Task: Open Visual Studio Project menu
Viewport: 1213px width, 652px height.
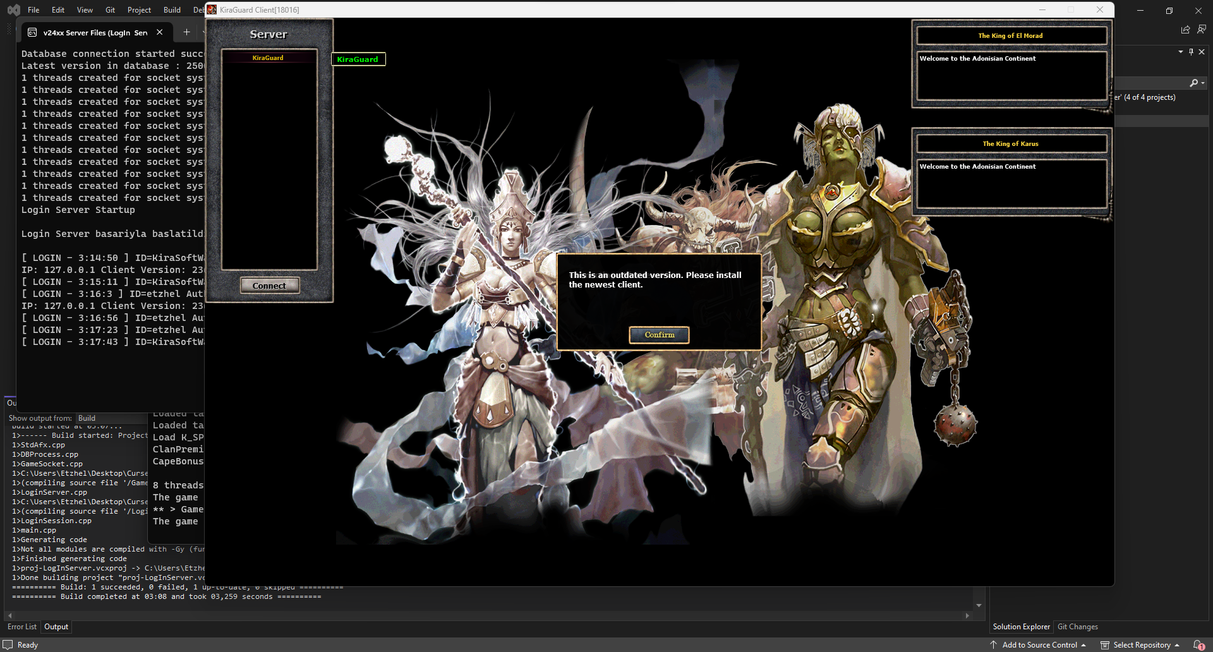Action: [x=139, y=10]
